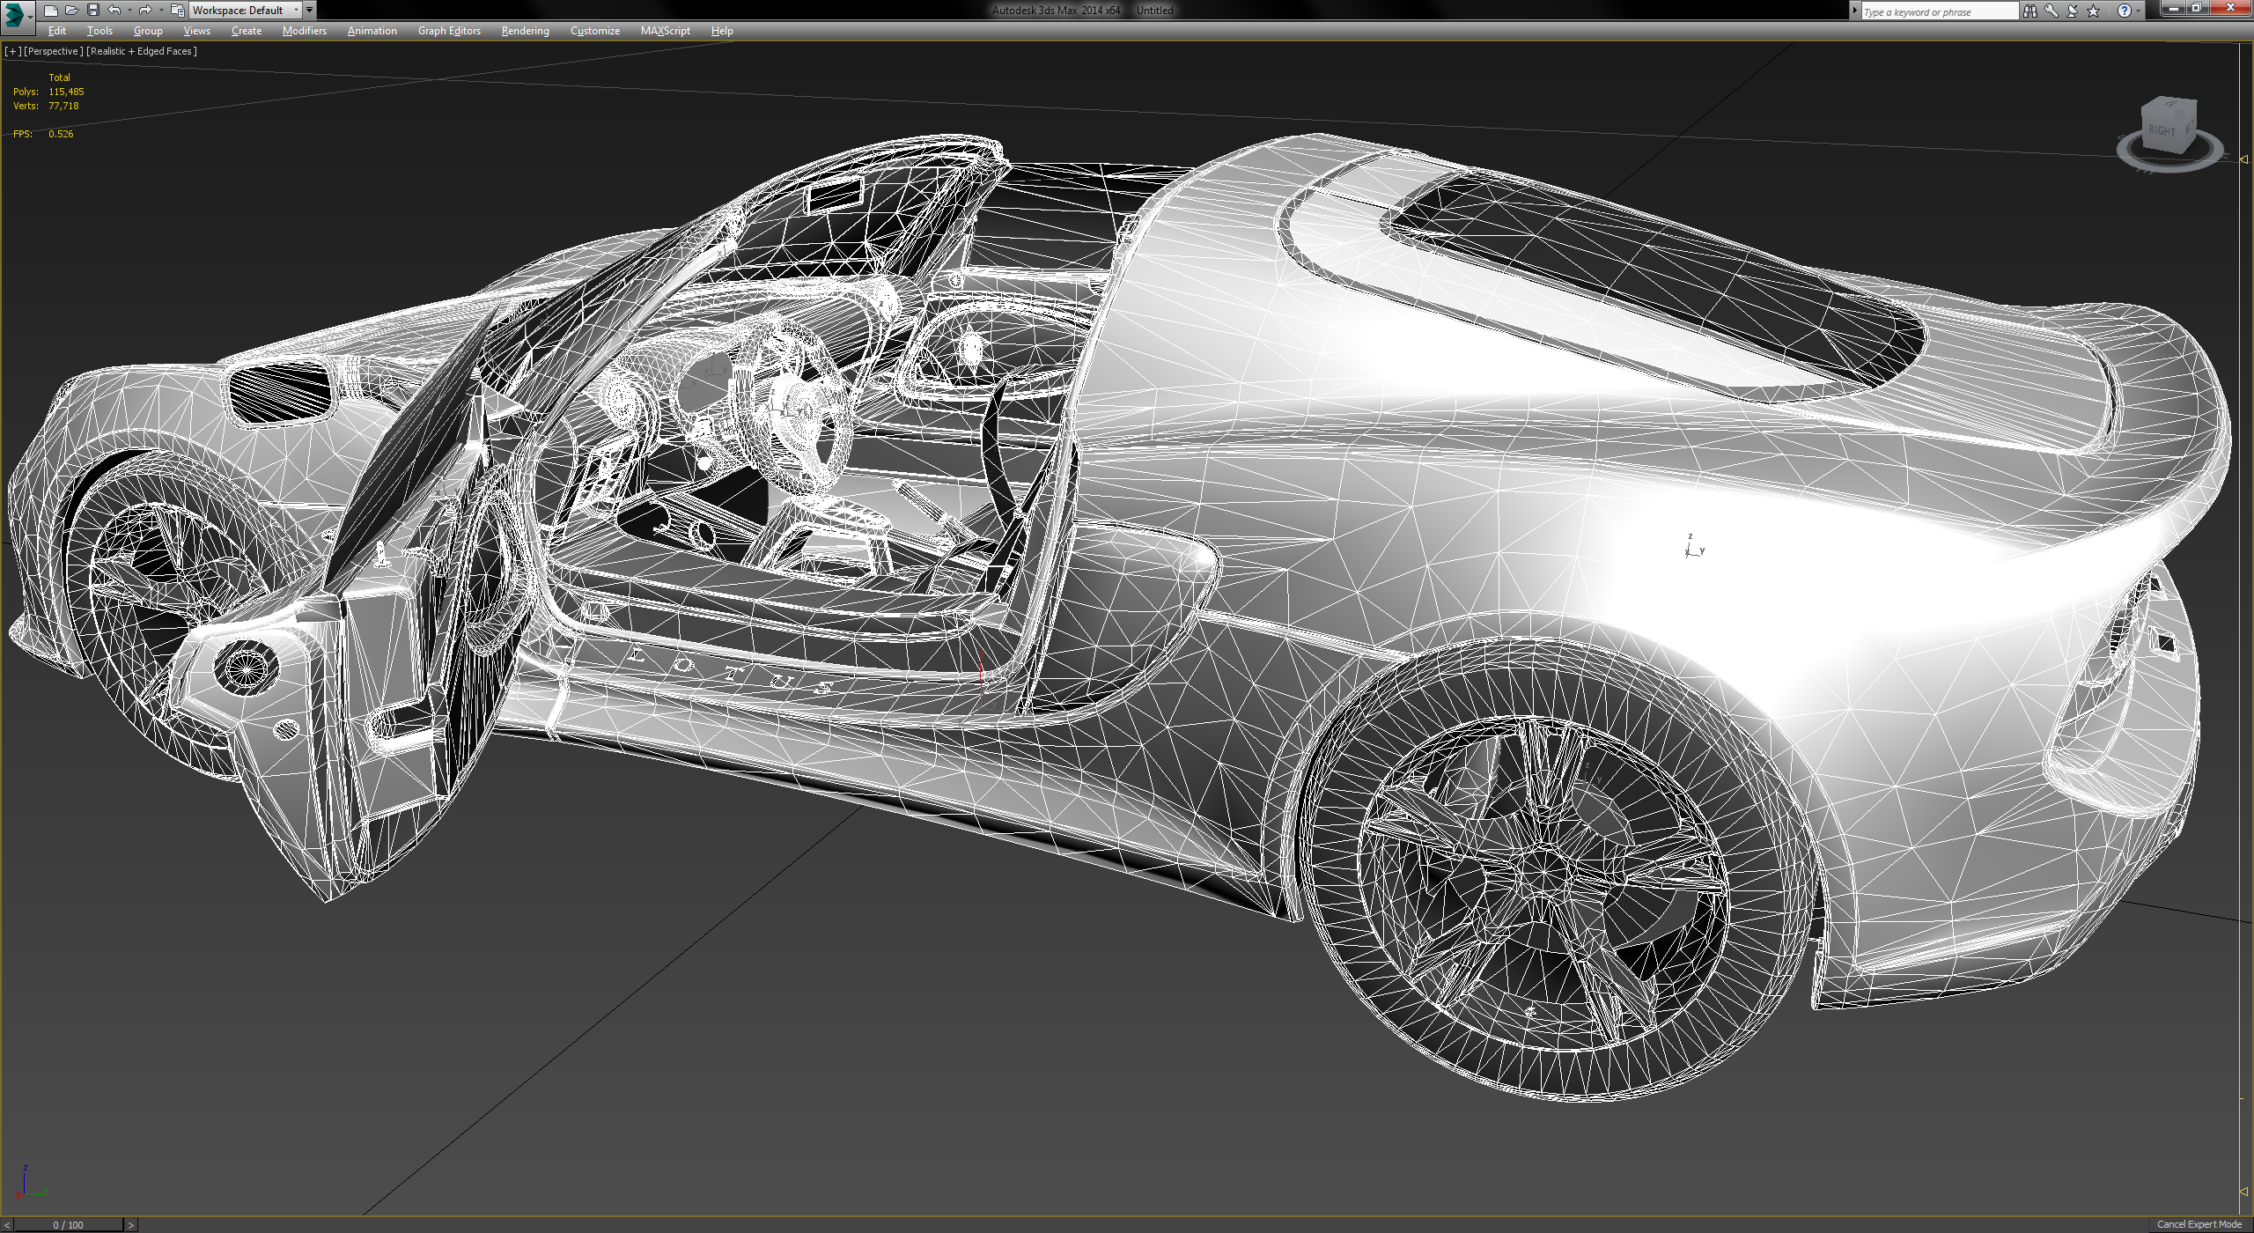2254x1233 pixels.
Task: Start an InfoCenter search with the binoculars icon
Action: [2031, 11]
